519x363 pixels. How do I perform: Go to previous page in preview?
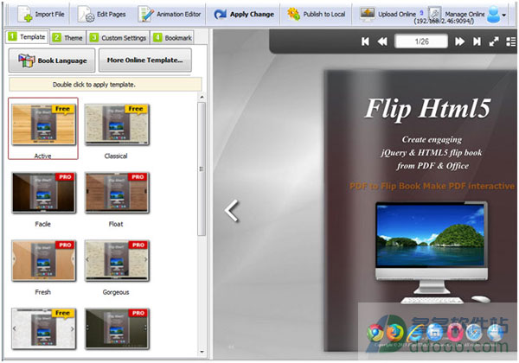point(382,41)
